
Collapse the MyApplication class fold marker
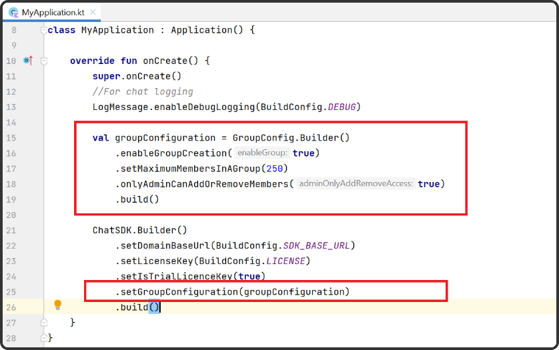click(43, 30)
